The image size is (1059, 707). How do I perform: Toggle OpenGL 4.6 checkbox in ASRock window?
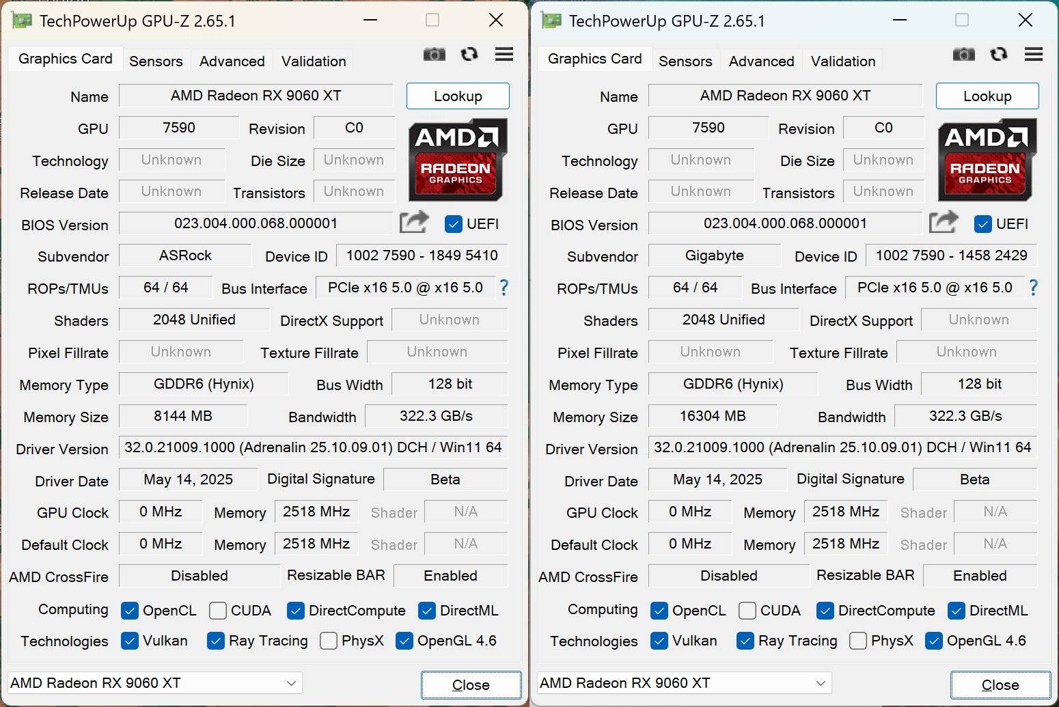pos(404,641)
